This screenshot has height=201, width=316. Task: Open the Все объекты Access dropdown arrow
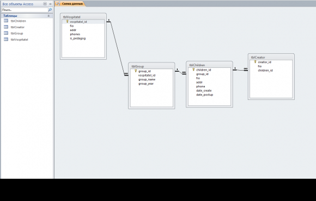[x=45, y=4]
